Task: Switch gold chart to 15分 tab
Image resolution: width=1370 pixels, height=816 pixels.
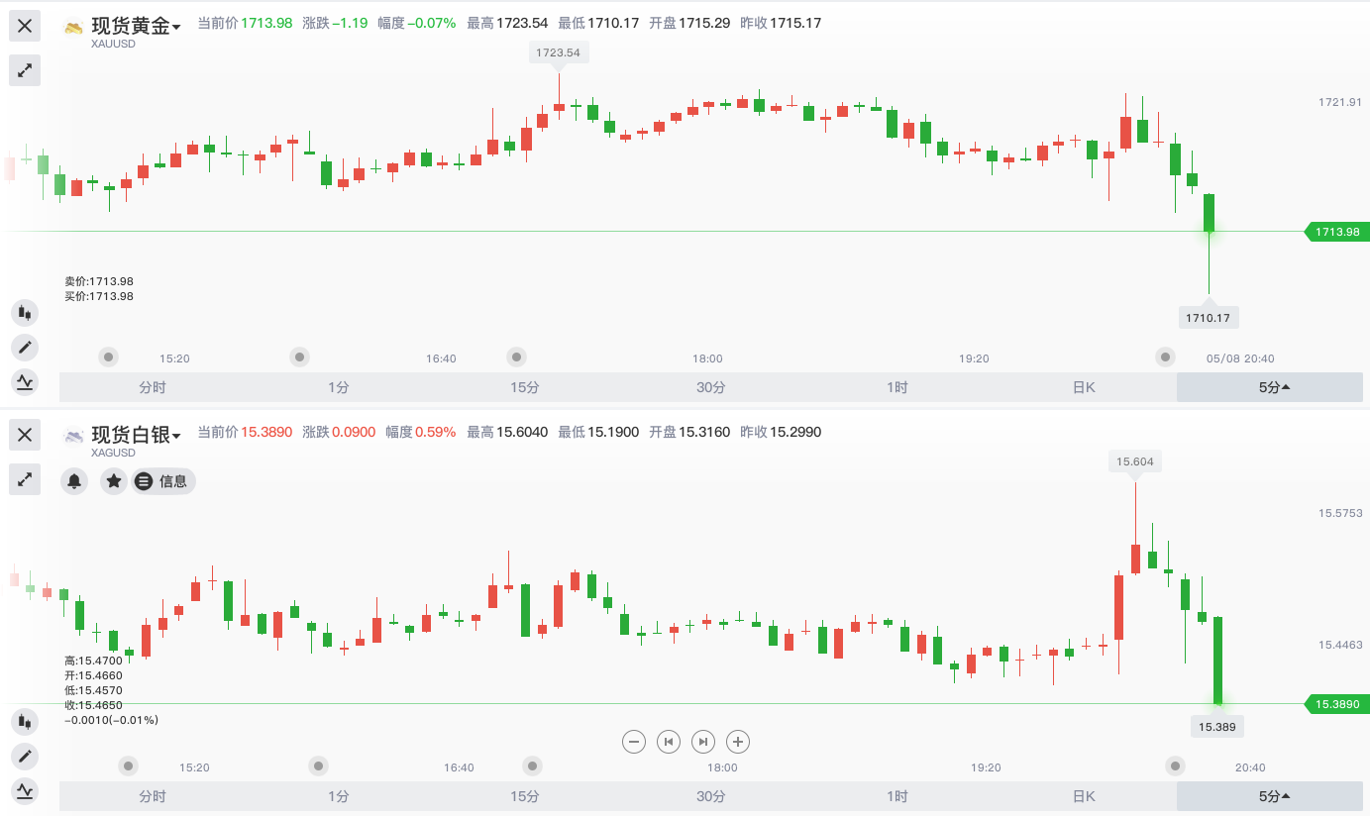Action: tap(525, 387)
